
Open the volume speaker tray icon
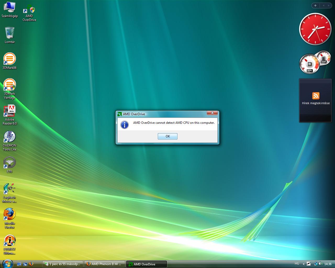pyautogui.click(x=321, y=264)
